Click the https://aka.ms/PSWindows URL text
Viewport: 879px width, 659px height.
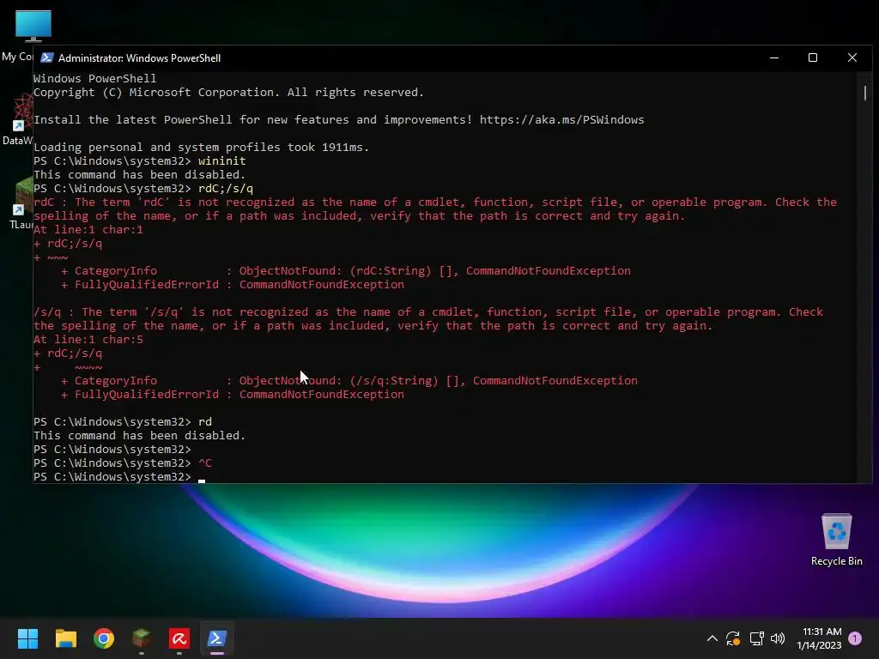pos(561,119)
